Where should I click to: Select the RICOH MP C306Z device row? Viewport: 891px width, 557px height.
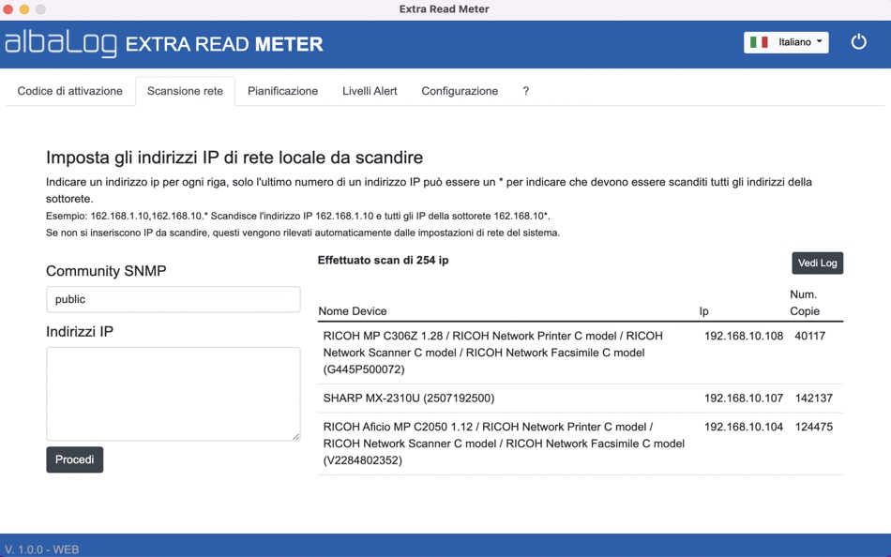pyautogui.click(x=581, y=353)
